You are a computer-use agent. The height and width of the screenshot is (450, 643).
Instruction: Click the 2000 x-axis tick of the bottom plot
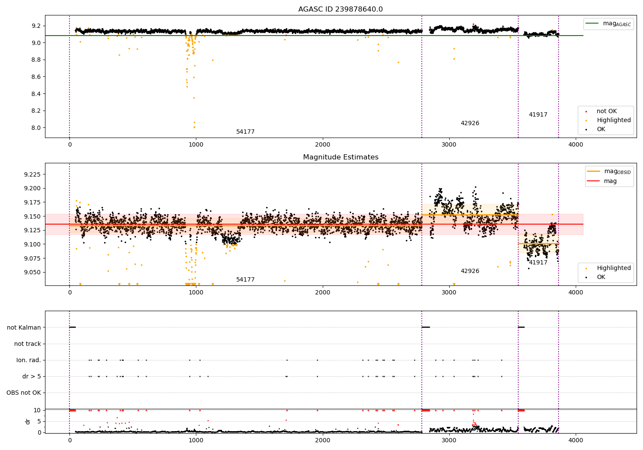tap(322, 440)
